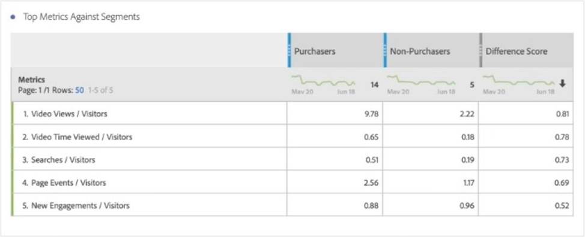Click the blue dot beside Top Metrics title
This screenshot has height=237, width=585.
tap(13, 17)
